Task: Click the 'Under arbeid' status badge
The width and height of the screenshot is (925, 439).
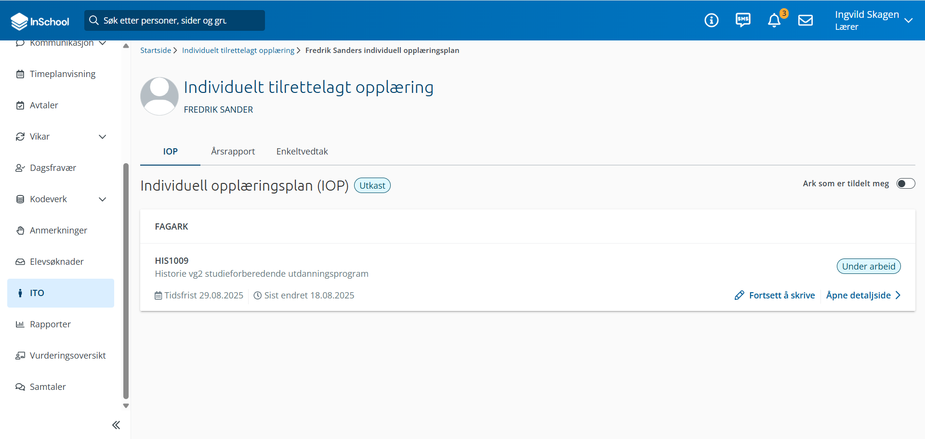Action: point(869,267)
